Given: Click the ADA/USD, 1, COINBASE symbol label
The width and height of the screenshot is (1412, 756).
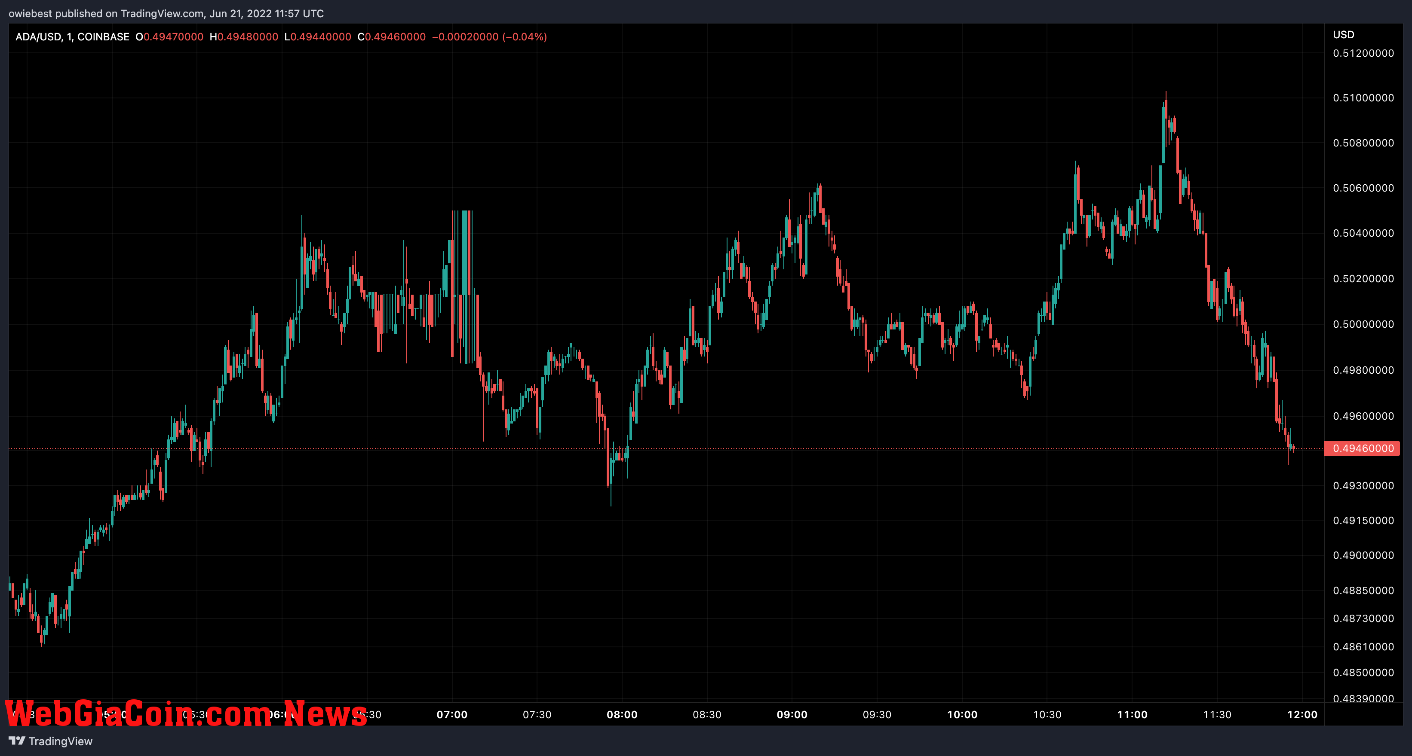Looking at the screenshot, I should click(72, 37).
